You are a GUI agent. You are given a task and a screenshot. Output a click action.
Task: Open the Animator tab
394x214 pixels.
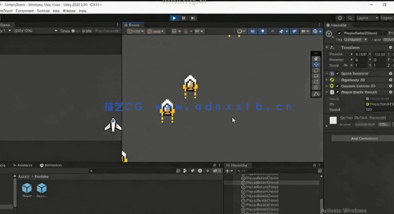pos(23,165)
